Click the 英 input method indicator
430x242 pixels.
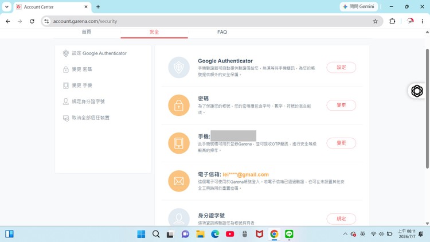pos(362,234)
